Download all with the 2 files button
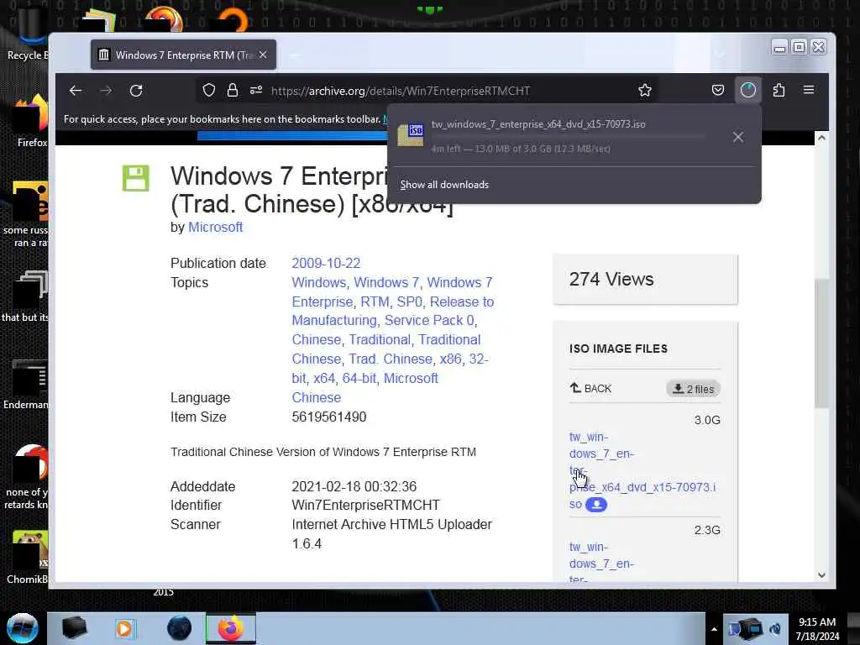The height and width of the screenshot is (645, 860). click(693, 389)
